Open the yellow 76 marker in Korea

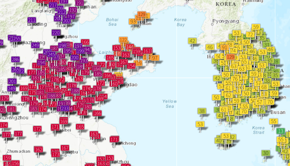coord(235,79)
